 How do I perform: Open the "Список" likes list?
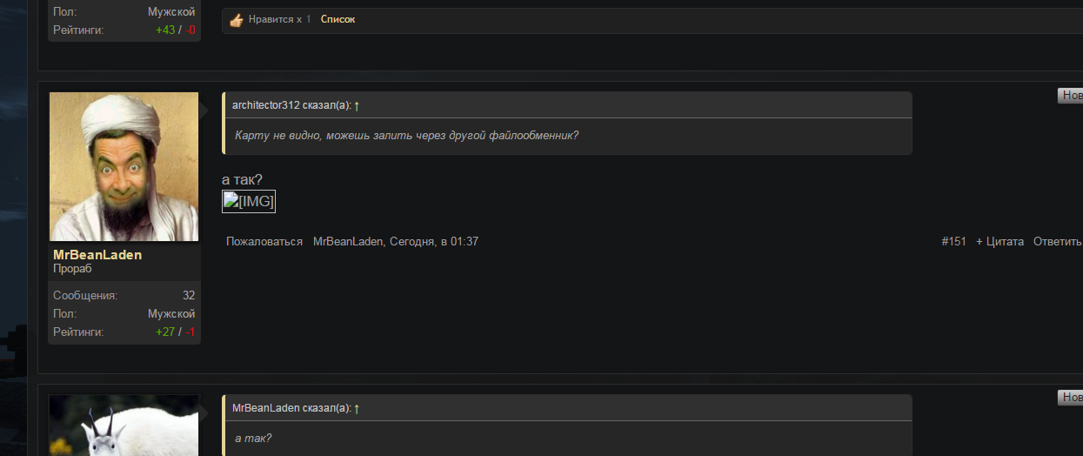tap(338, 19)
